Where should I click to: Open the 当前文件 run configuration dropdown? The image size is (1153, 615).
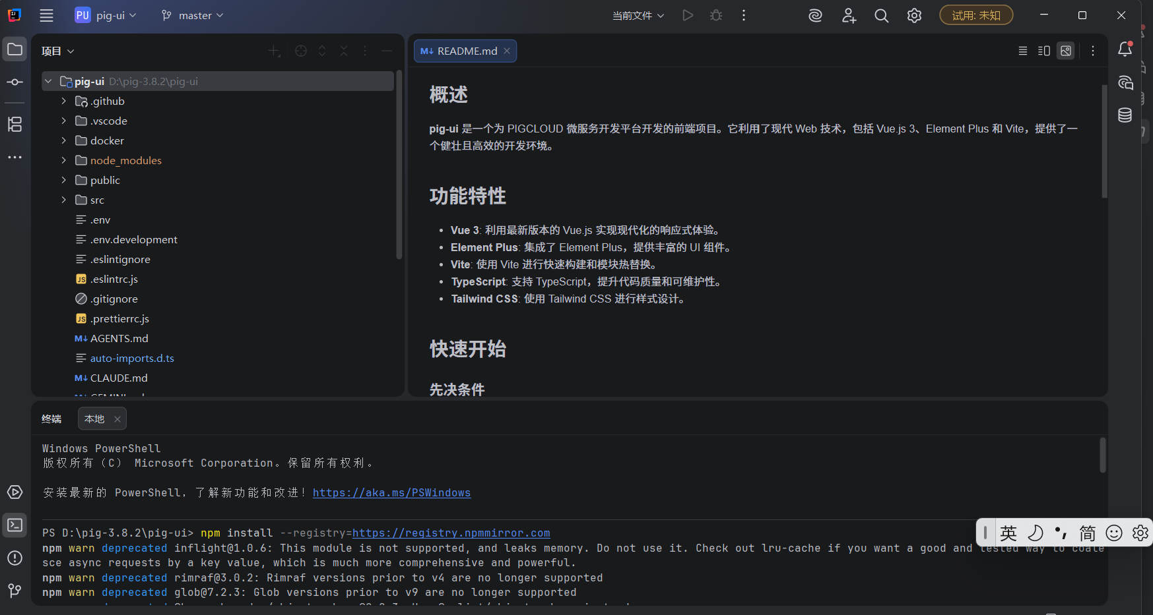click(638, 15)
